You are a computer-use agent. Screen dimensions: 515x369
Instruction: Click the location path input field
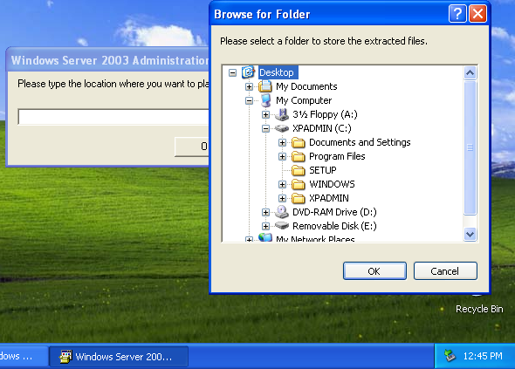(x=113, y=117)
